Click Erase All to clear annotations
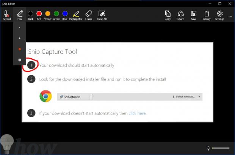235x155 pixels. click(102, 14)
